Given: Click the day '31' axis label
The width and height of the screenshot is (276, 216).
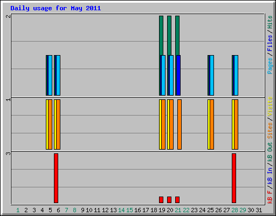Looking at the screenshot, I should coord(259,210).
